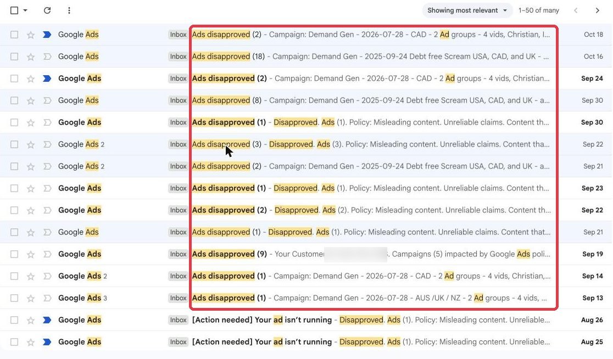Open the Ads disapproved (9) Your Customer email
Image resolution: width=613 pixels, height=359 pixels.
(371, 254)
